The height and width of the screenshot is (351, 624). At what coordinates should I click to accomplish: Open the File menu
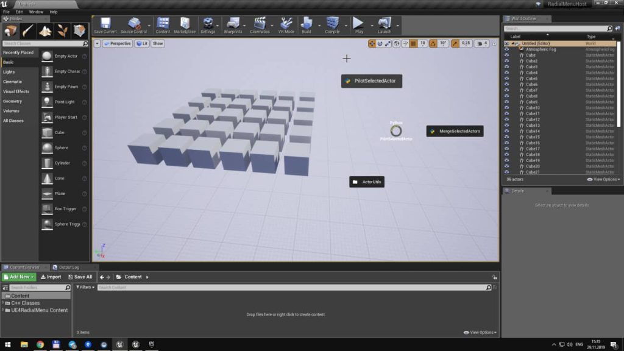click(6, 12)
